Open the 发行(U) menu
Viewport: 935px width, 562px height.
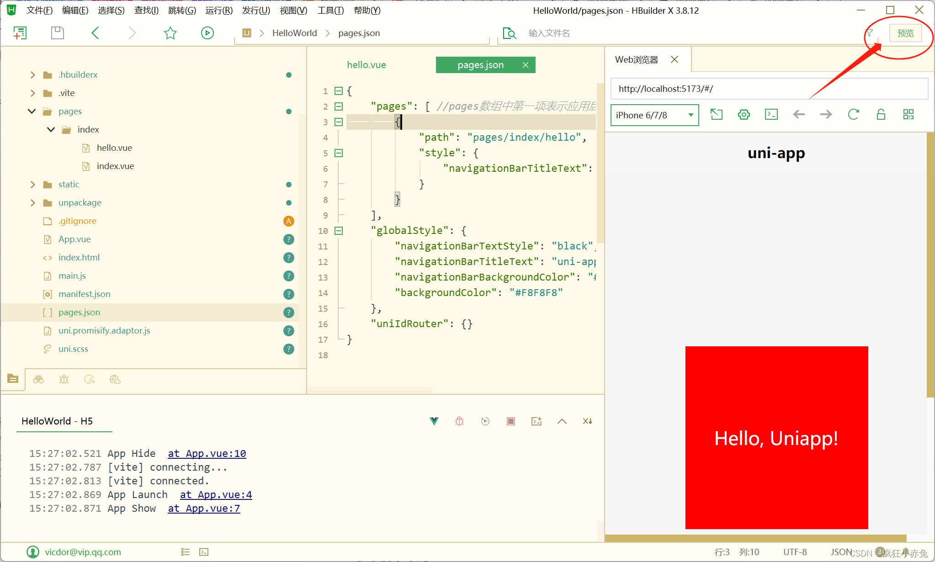256,10
